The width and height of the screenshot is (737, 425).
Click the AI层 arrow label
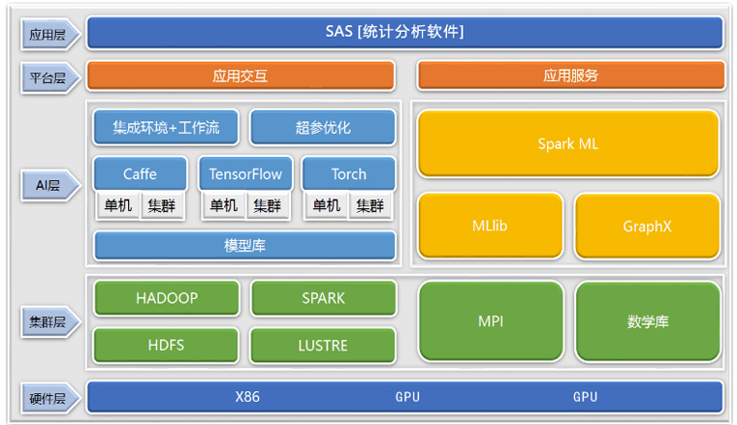pyautogui.click(x=49, y=185)
